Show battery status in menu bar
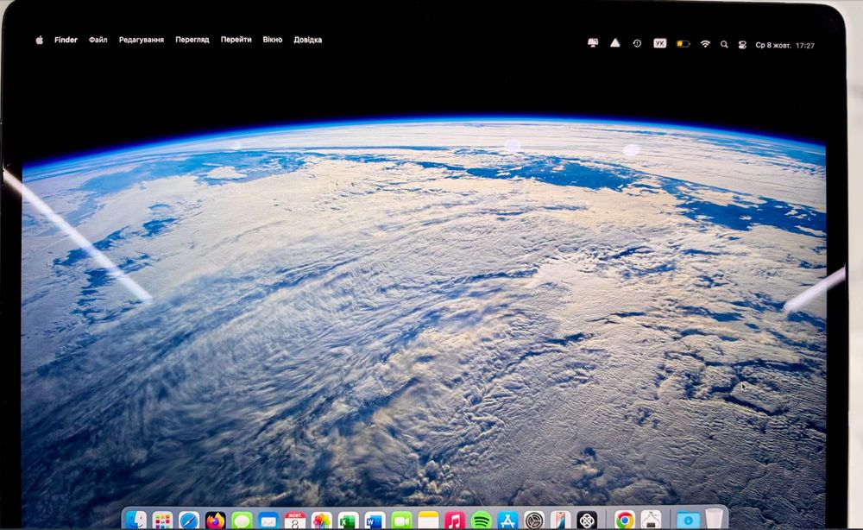The image size is (863, 530). pyautogui.click(x=683, y=44)
